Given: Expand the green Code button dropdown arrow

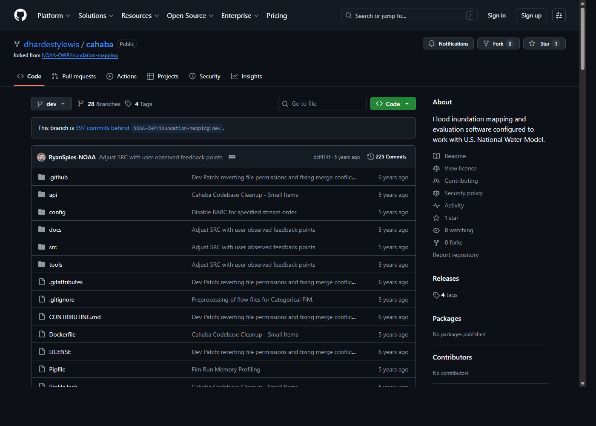Looking at the screenshot, I should (407, 104).
